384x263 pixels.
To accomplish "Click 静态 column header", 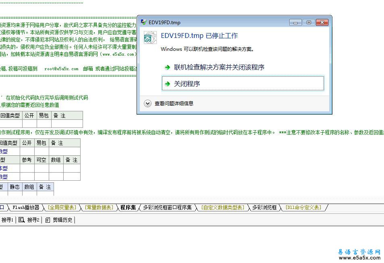I will 15,187.
